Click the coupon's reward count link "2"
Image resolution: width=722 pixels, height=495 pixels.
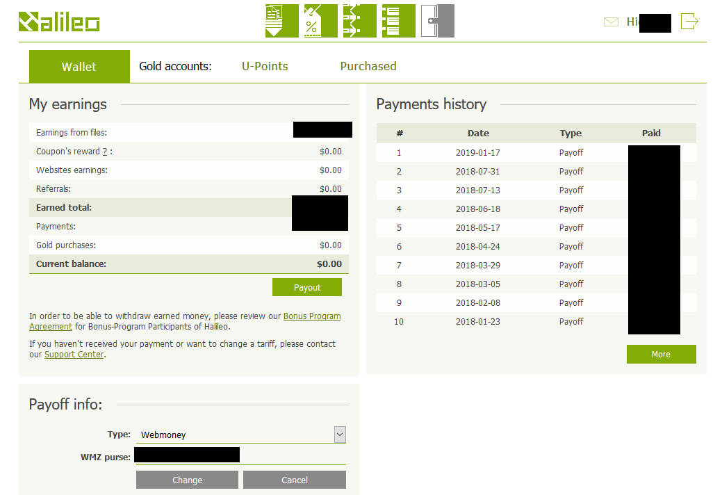105,152
